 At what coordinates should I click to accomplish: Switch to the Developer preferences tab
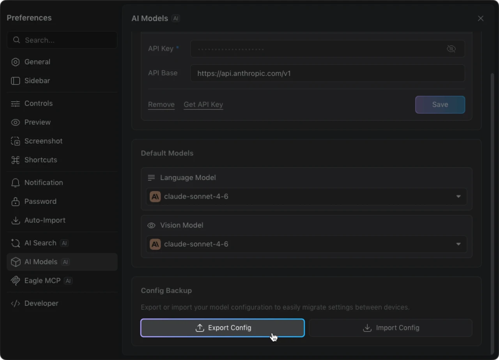pos(41,304)
